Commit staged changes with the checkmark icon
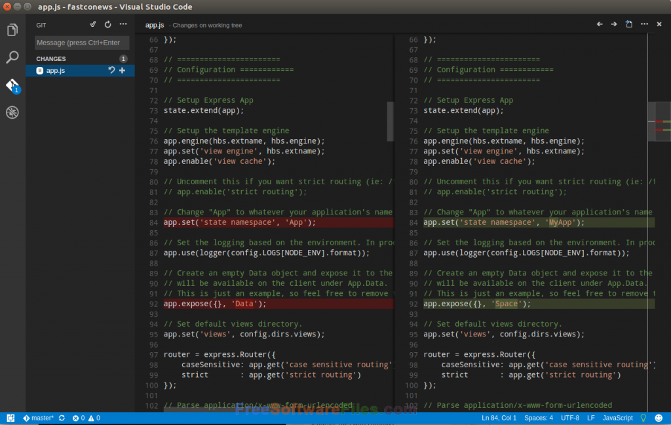 (x=92, y=25)
